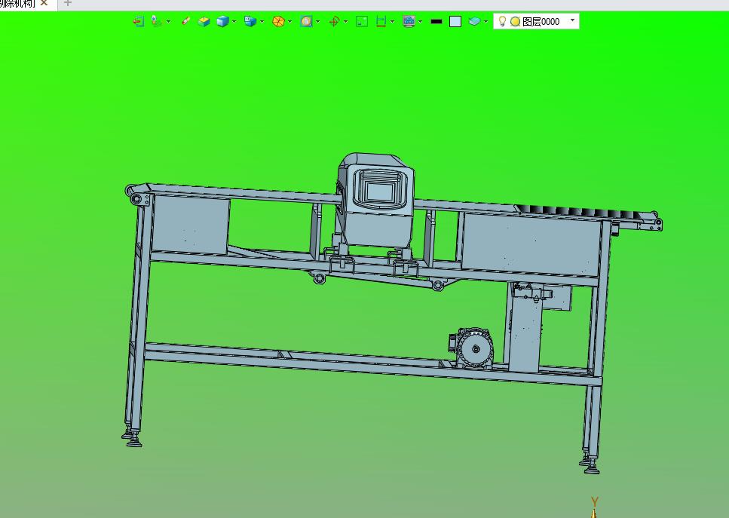Open the orange polygon icon dropdown
The width and height of the screenshot is (729, 518).
coord(289,21)
